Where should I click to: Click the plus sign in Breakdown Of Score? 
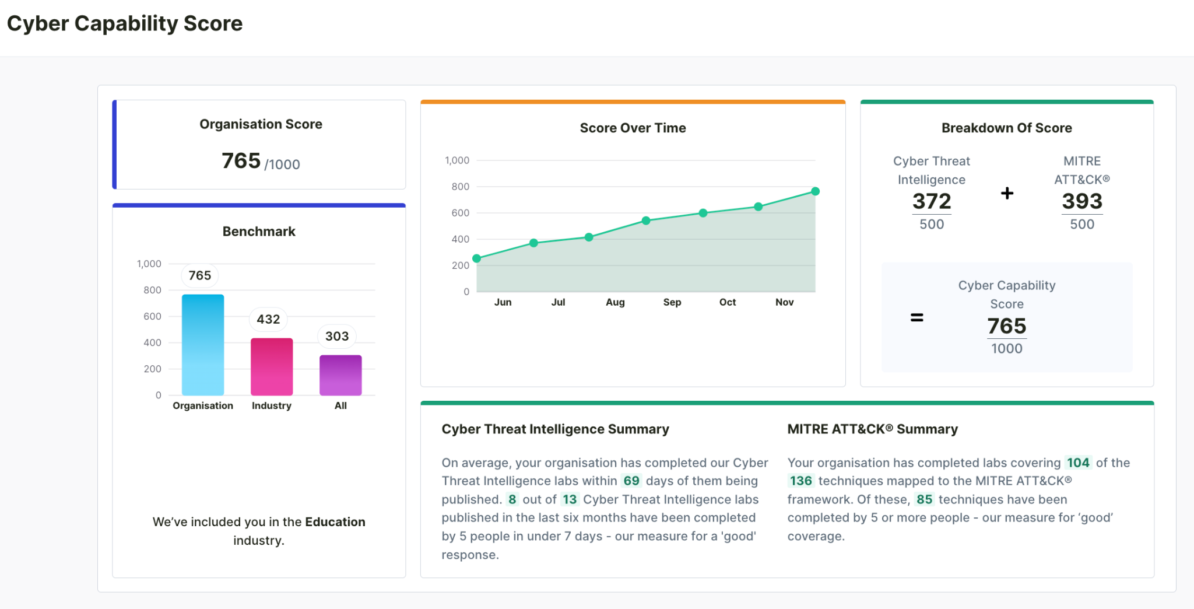1007,193
